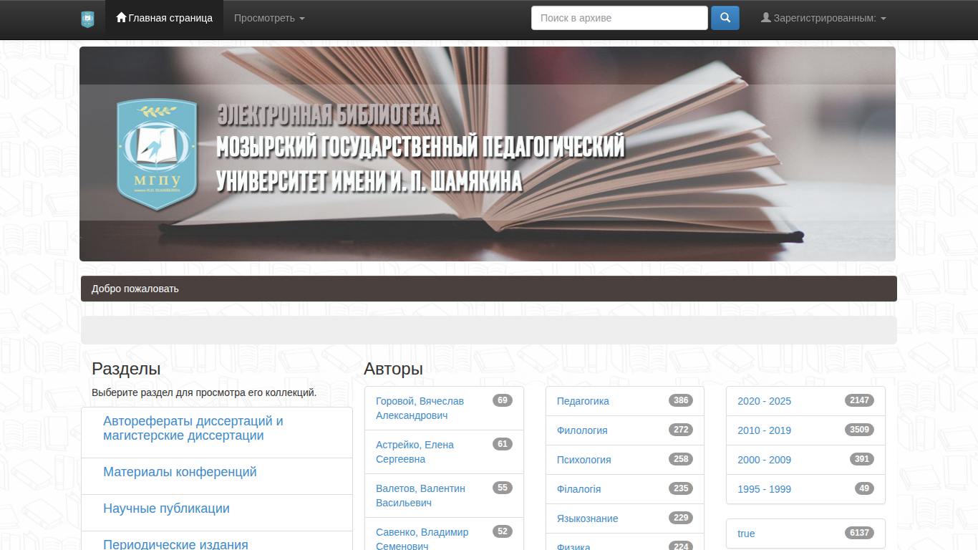The image size is (978, 550).
Task: Select author Астрейко, Елена Сергеевна
Action: pos(415,452)
